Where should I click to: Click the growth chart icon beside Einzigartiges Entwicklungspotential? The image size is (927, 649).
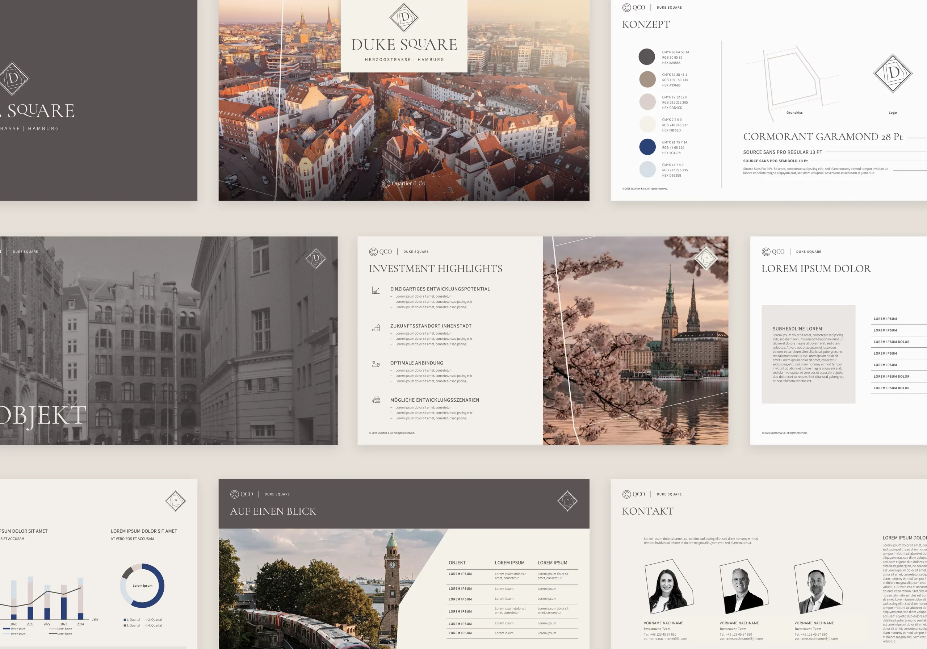point(376,290)
